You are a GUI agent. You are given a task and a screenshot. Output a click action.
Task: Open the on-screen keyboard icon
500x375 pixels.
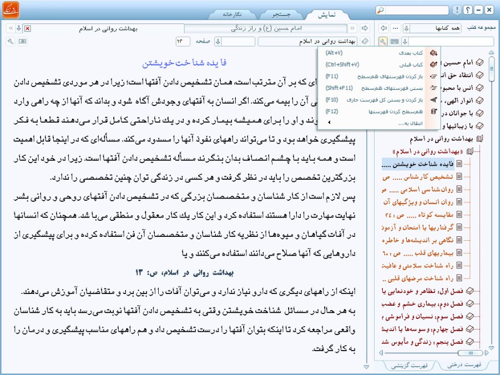(x=395, y=42)
